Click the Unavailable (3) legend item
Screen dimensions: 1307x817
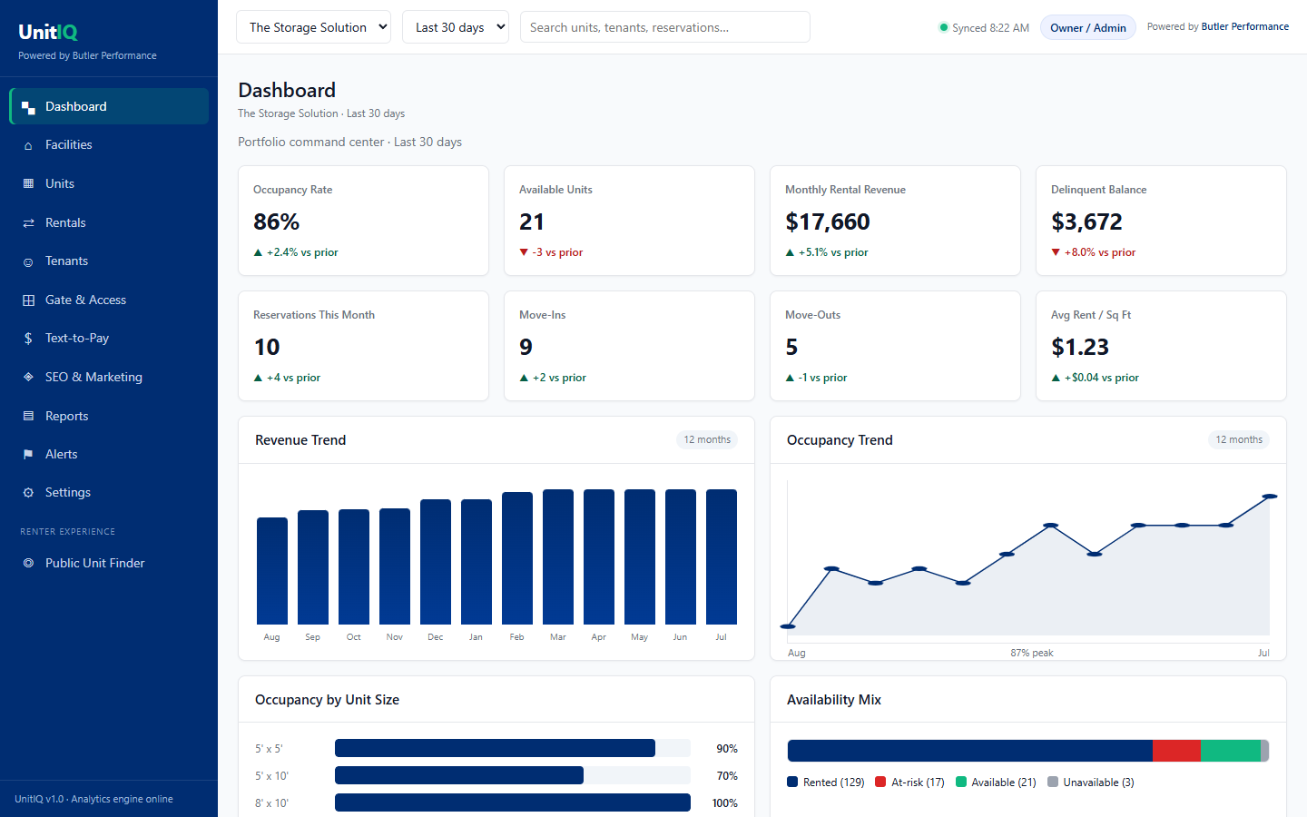click(1091, 782)
